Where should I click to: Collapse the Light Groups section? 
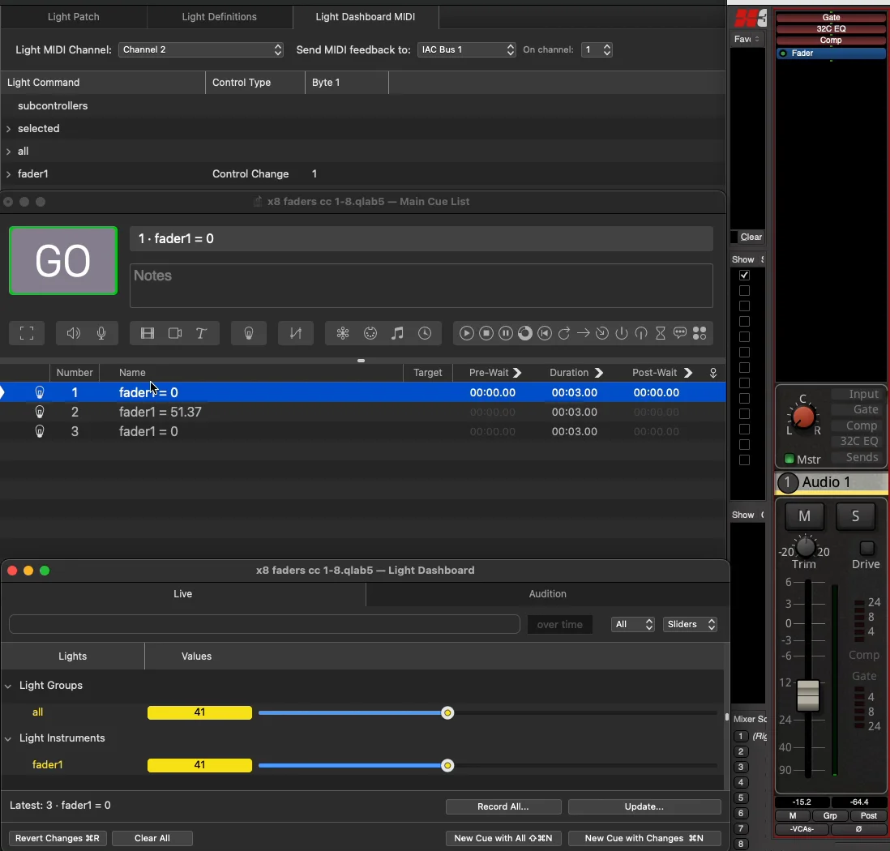8,686
